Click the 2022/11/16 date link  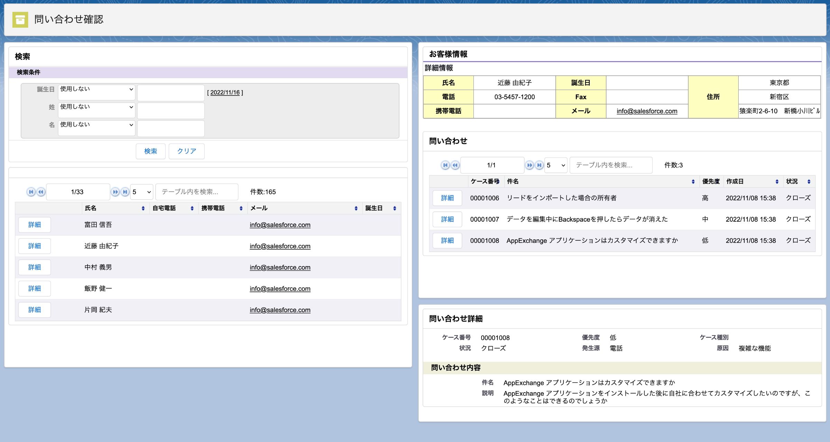click(225, 92)
